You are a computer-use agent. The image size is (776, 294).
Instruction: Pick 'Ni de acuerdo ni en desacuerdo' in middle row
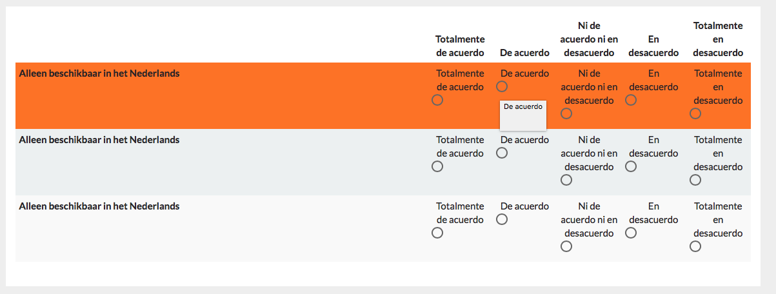point(566,180)
